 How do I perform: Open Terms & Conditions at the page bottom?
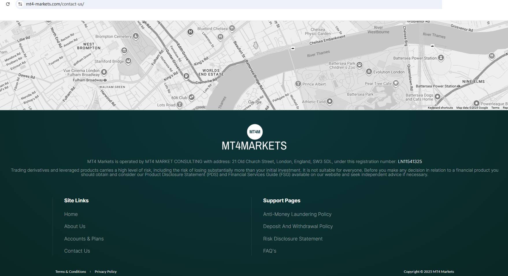71,272
